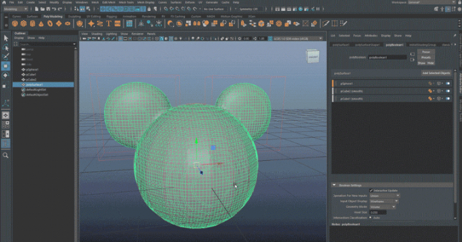This screenshot has width=462, height=242.
Task: Create a polygon cone from shelf
Action: pyautogui.click(x=41, y=23)
